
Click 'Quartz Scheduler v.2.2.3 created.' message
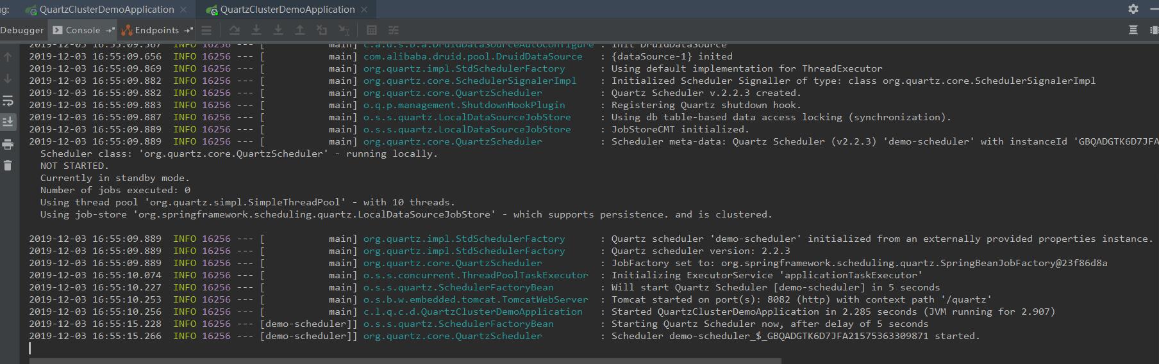pyautogui.click(x=706, y=93)
